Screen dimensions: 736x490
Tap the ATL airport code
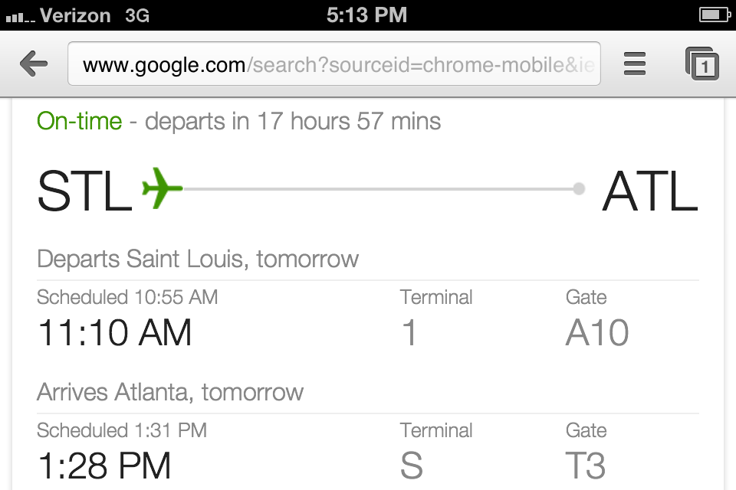[x=650, y=191]
